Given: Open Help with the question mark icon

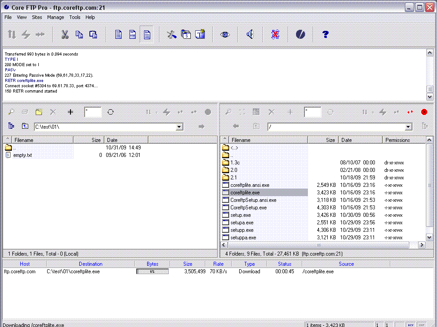Looking at the screenshot, I should pos(325,34).
